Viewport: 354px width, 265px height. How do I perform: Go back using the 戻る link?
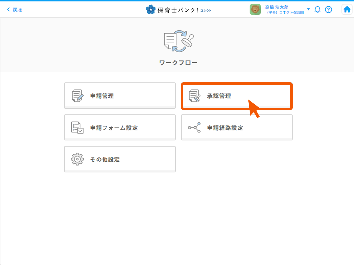15,10
